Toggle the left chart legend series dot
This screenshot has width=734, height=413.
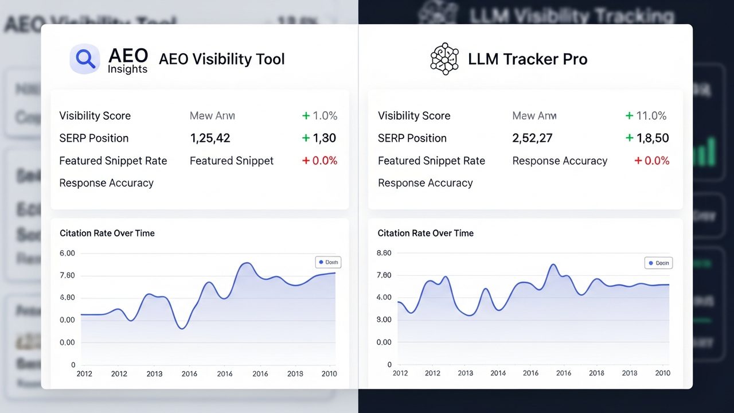(x=321, y=262)
